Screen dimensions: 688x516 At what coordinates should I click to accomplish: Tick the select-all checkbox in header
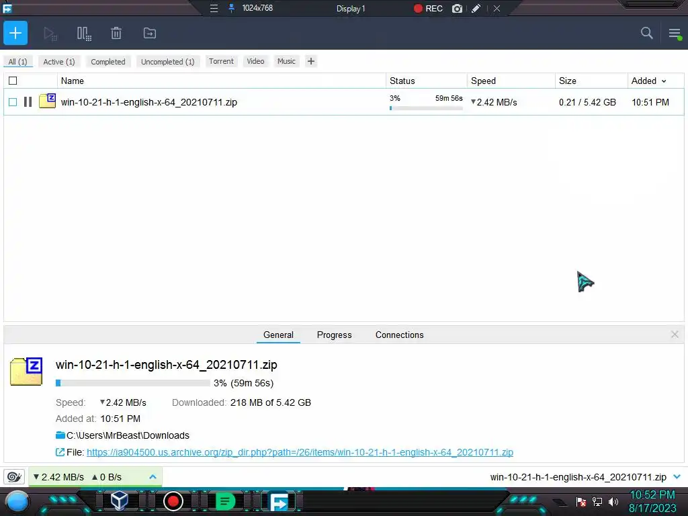pos(13,81)
